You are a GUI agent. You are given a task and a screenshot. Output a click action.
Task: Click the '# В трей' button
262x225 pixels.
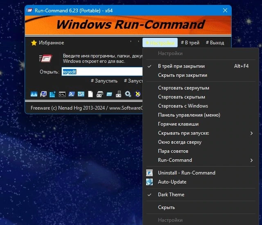[x=190, y=43]
